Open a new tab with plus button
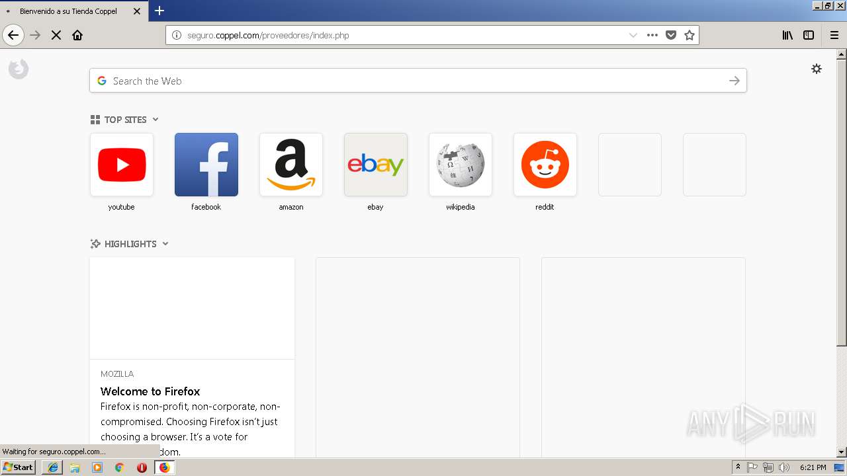This screenshot has height=476, width=847. (x=159, y=11)
